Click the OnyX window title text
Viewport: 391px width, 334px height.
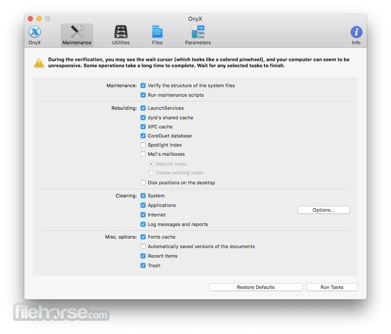point(195,19)
